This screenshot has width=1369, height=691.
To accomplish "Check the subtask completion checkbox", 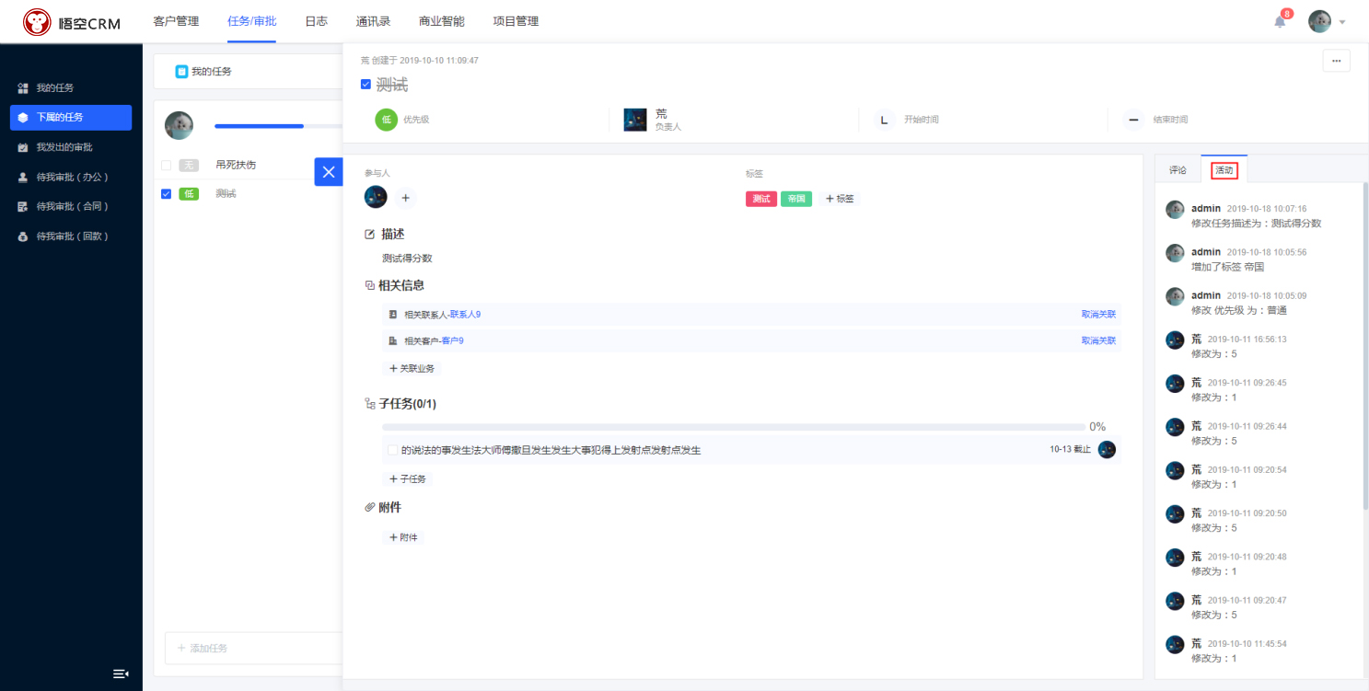I will (x=393, y=450).
